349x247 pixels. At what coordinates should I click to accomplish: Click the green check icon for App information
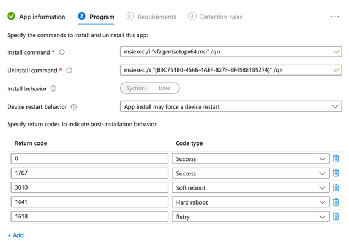pos(12,17)
